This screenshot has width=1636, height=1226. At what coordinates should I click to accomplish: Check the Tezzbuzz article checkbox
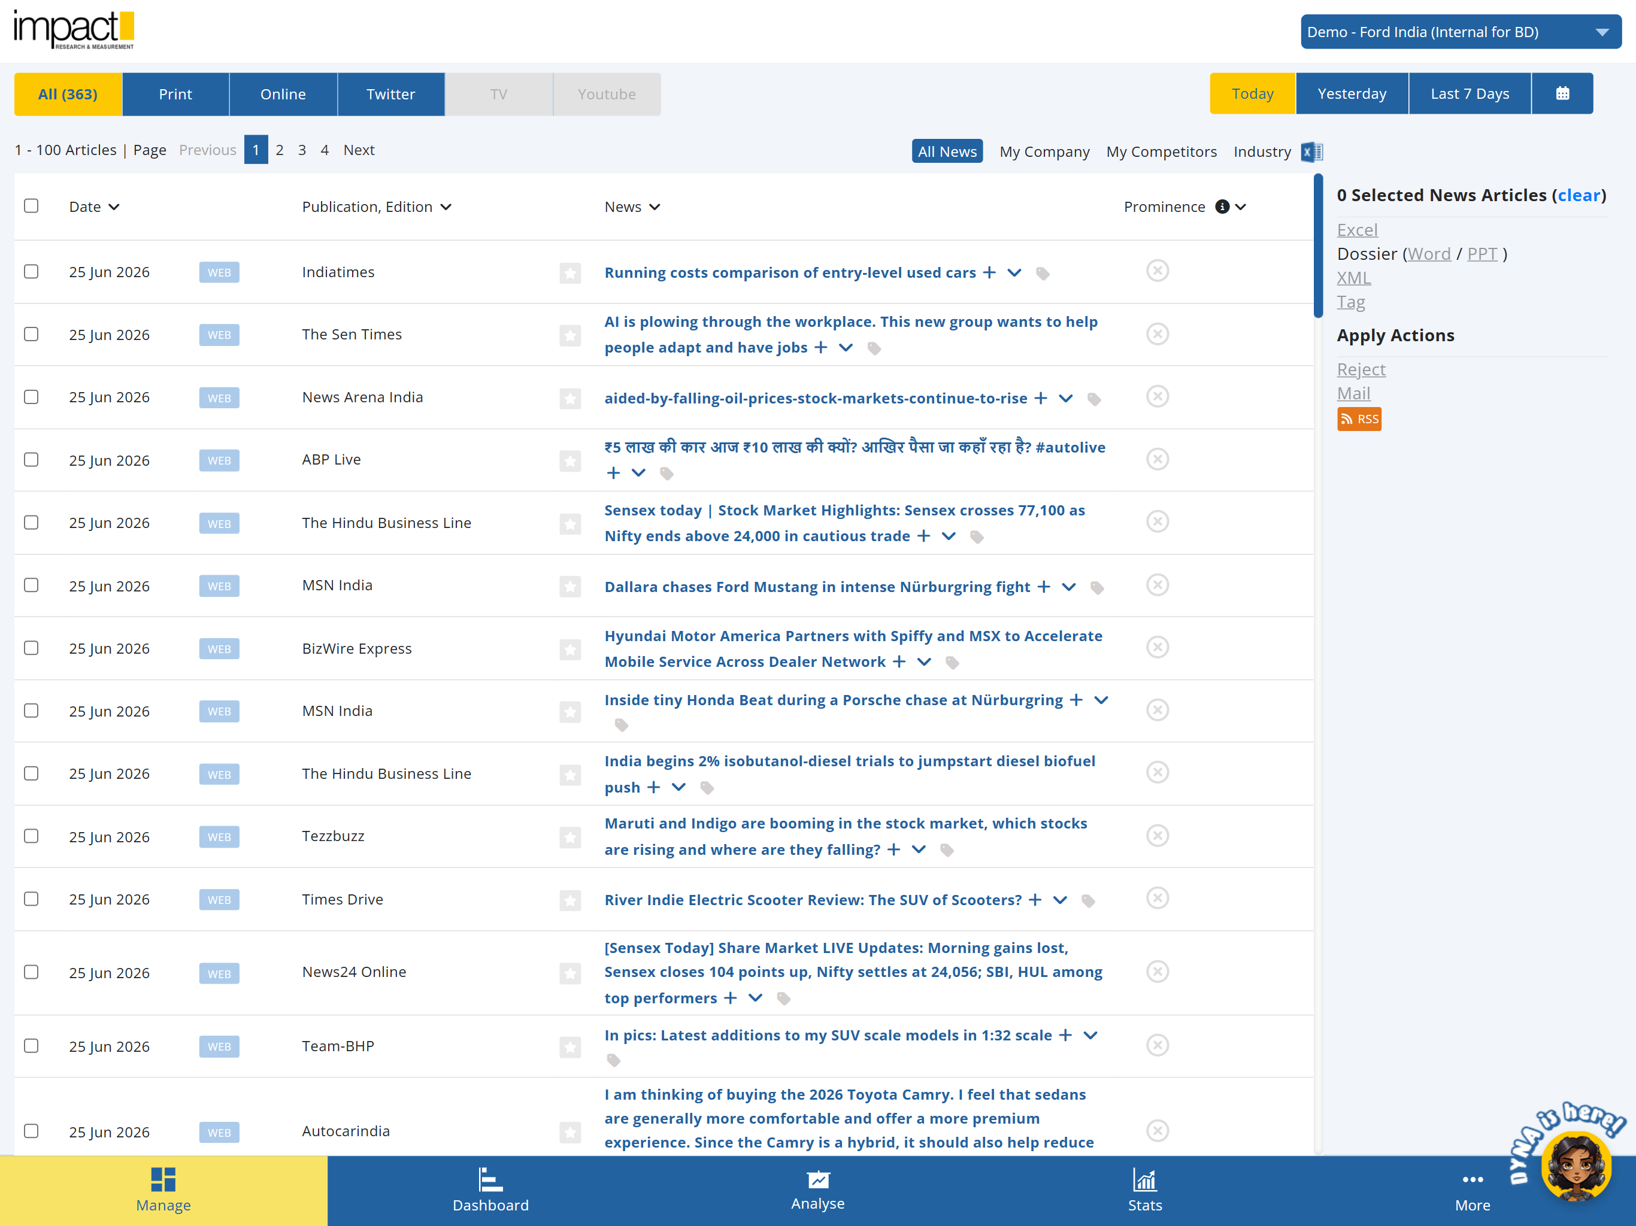click(31, 836)
